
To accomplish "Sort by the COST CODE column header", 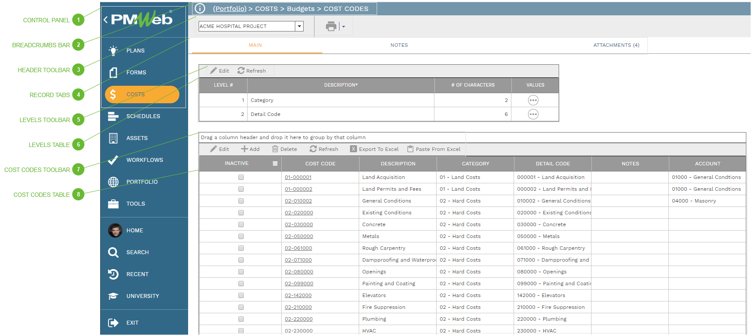I will pos(320,164).
